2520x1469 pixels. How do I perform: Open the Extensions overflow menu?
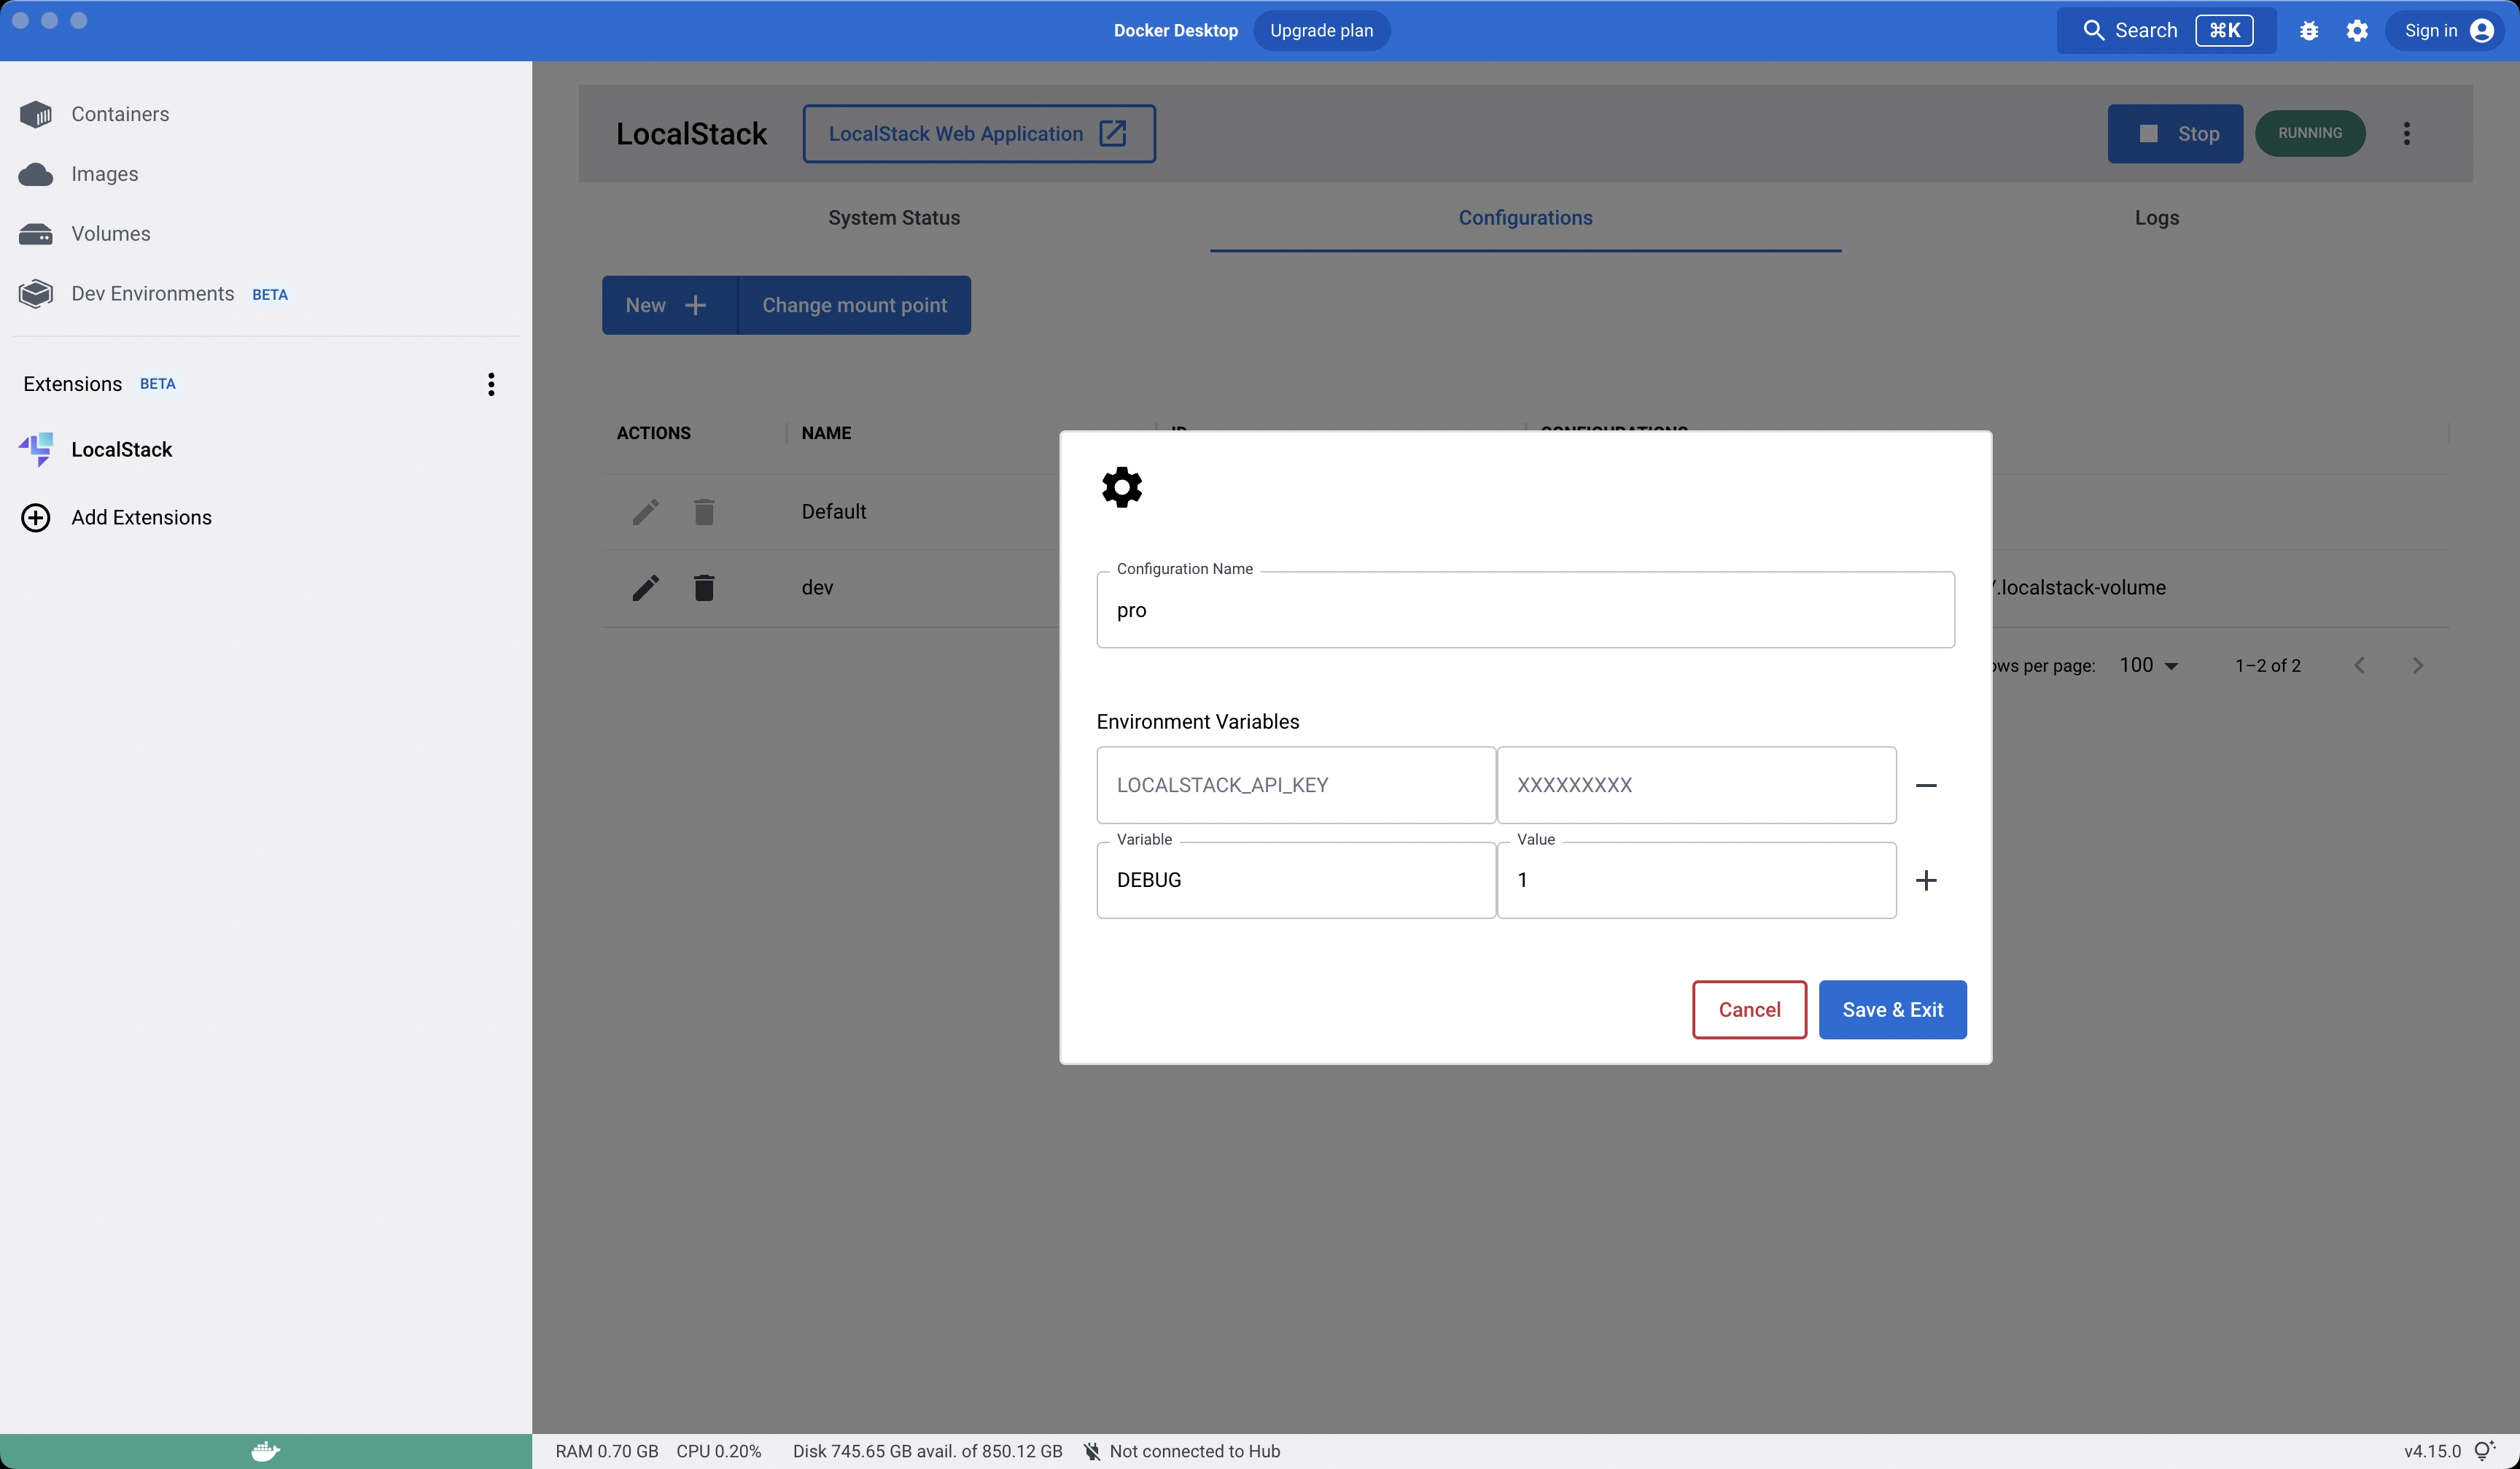click(x=491, y=383)
